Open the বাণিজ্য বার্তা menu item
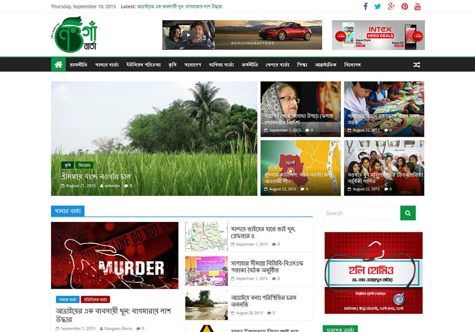Image resolution: width=475 pixels, height=332 pixels. pos(221,65)
